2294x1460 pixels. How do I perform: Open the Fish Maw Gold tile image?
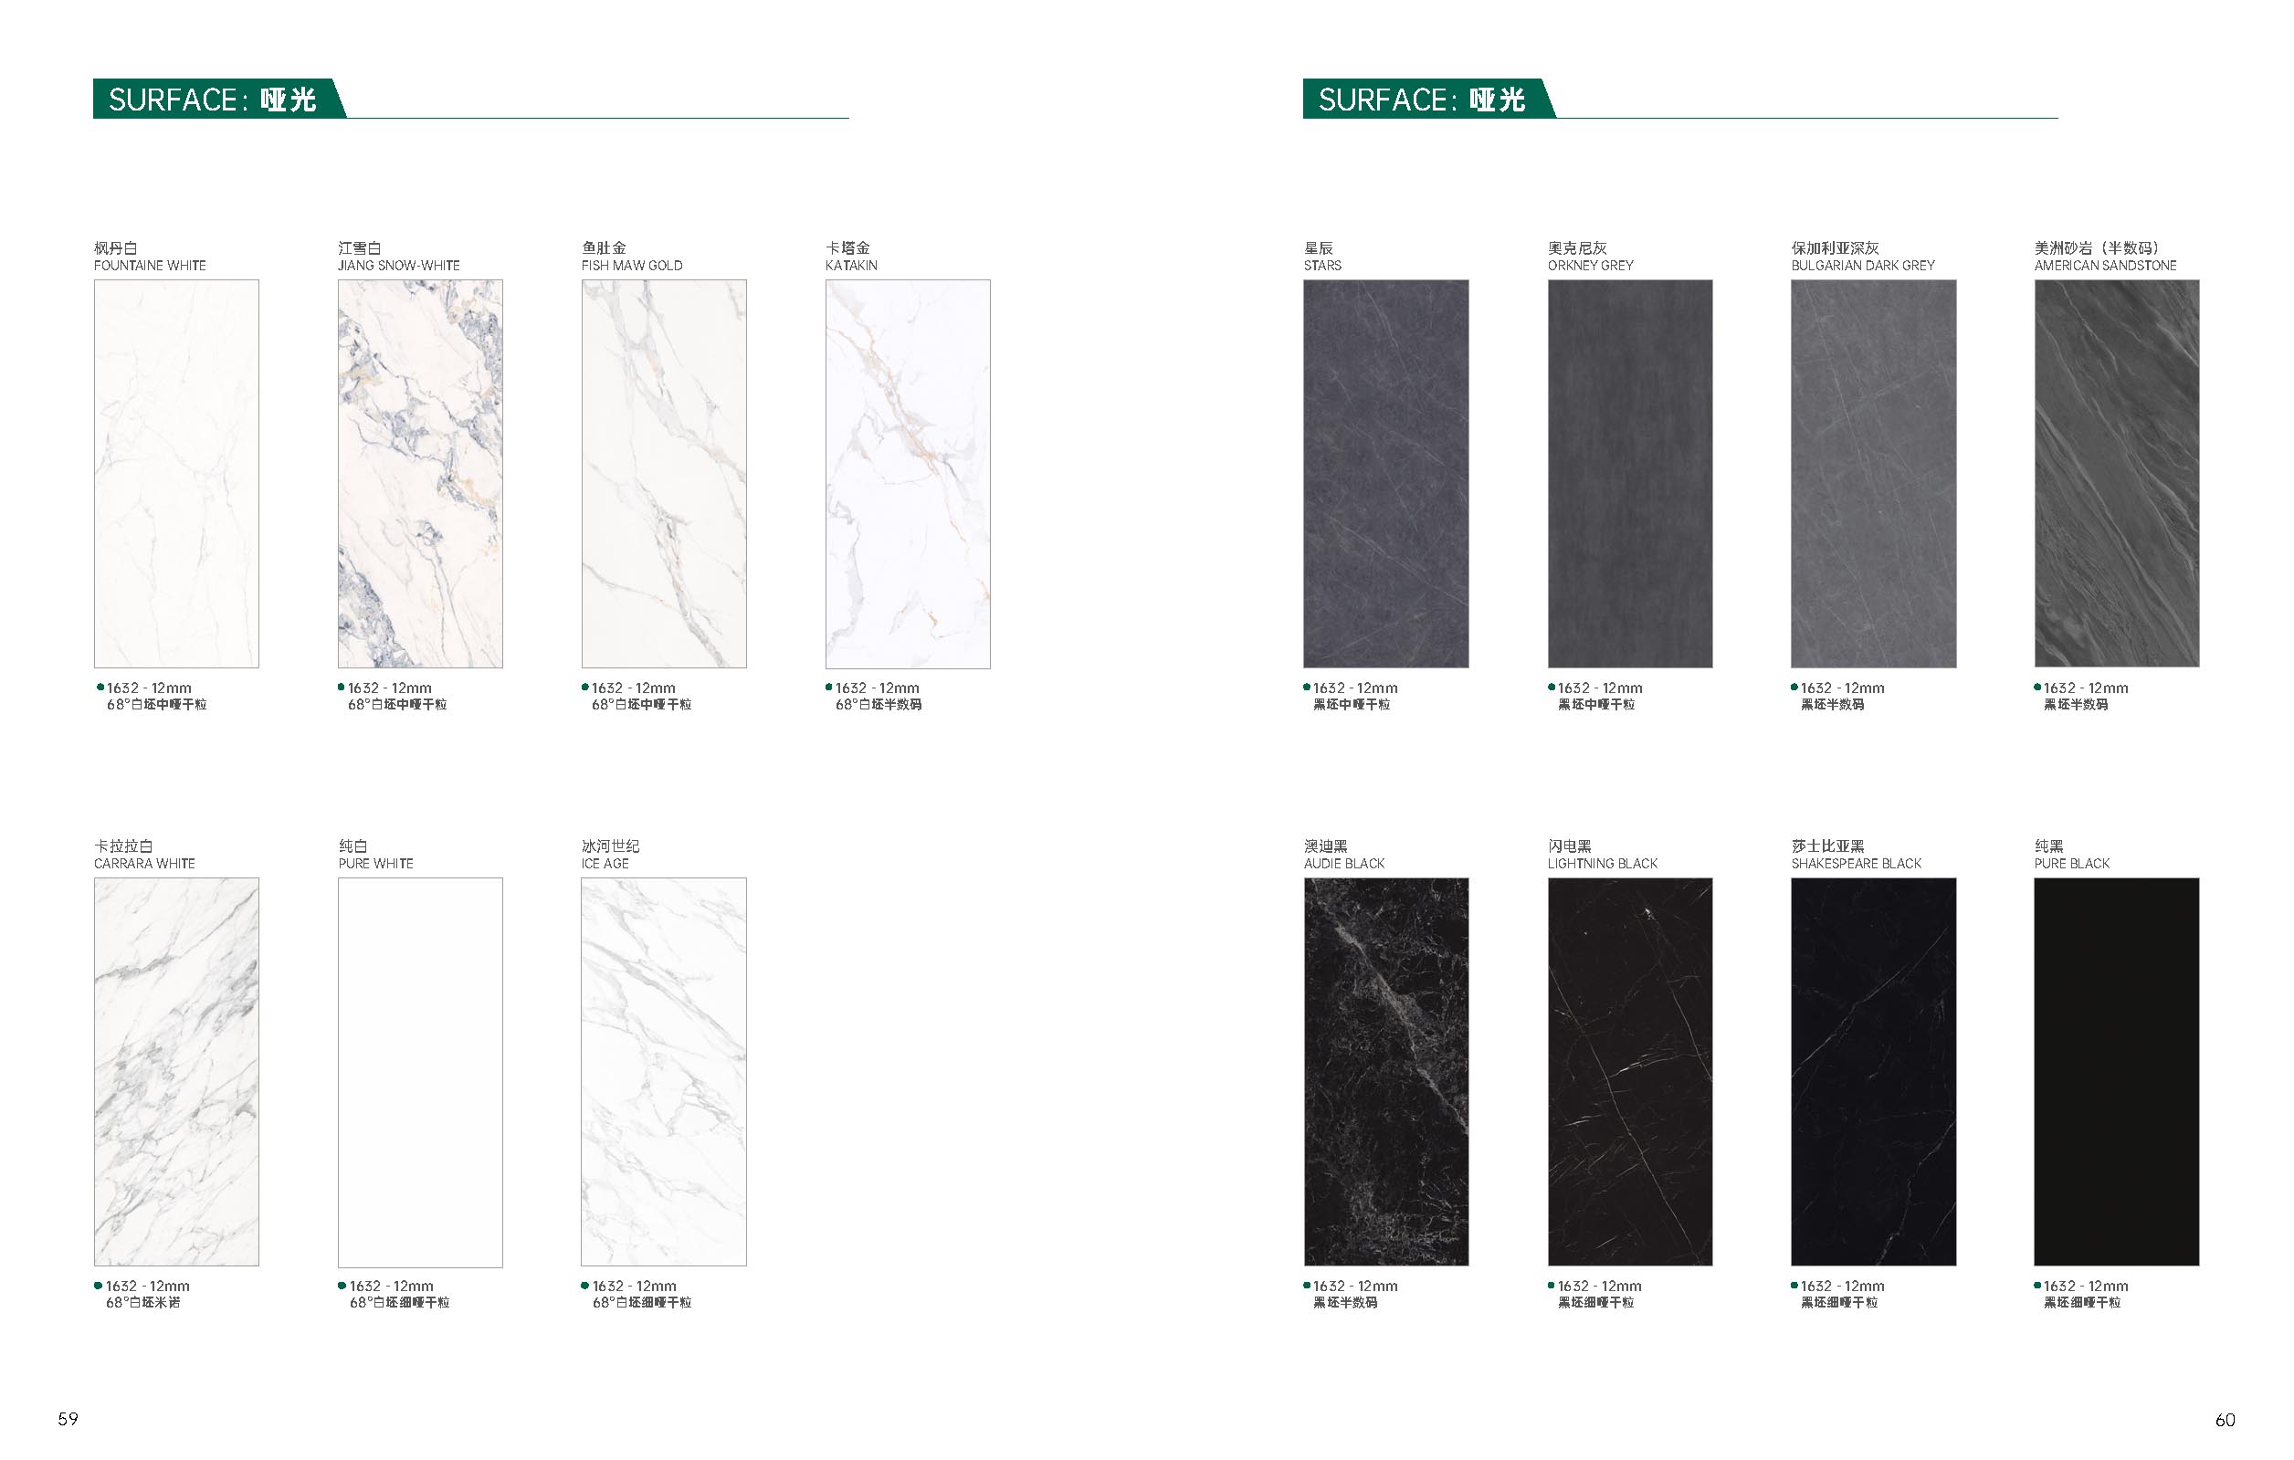[x=664, y=473]
